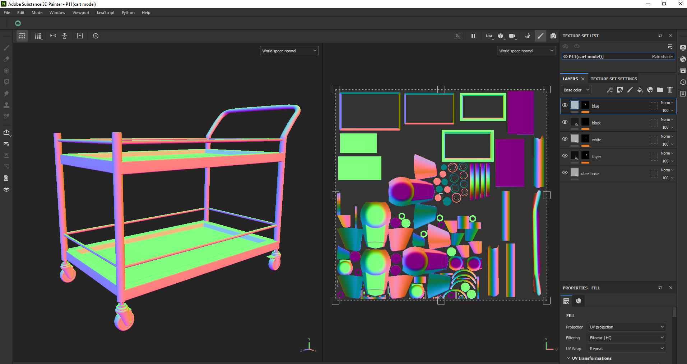Open the Display settings icon on right dock
The width and height of the screenshot is (687, 364).
(x=683, y=48)
